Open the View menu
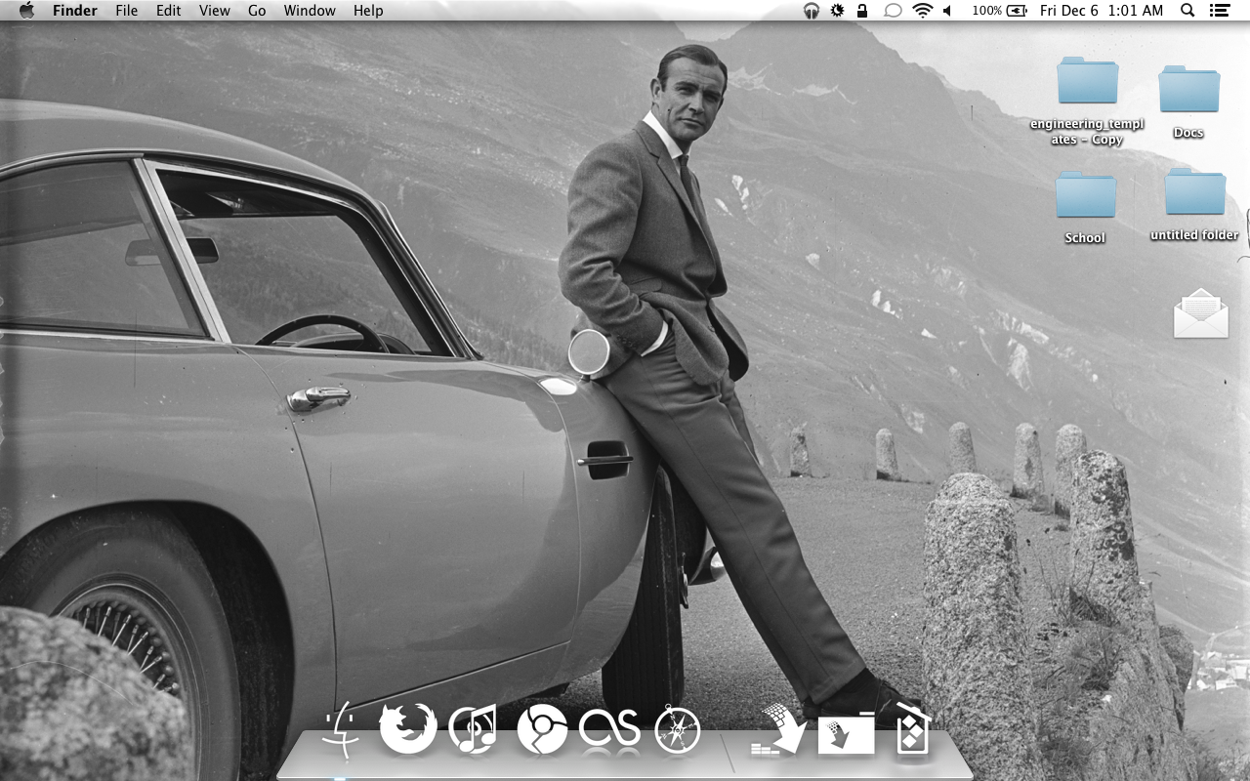The width and height of the screenshot is (1250, 781). (215, 11)
